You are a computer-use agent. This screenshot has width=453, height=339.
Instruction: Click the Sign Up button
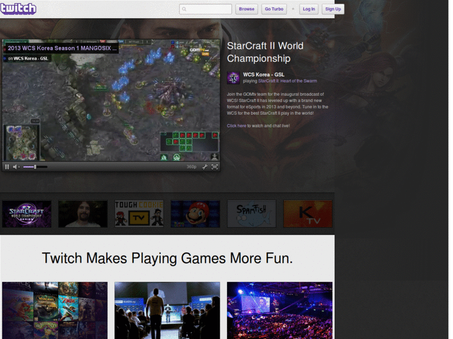333,9
